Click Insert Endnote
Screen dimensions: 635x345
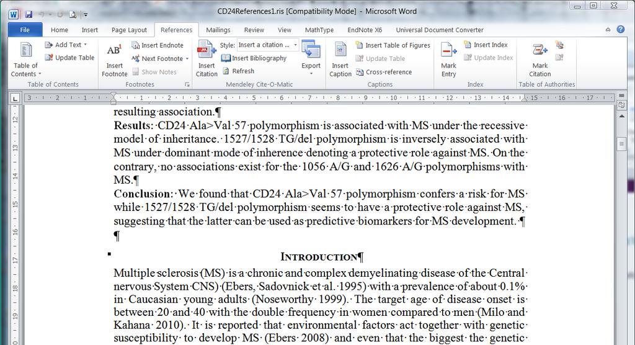pyautogui.click(x=158, y=45)
